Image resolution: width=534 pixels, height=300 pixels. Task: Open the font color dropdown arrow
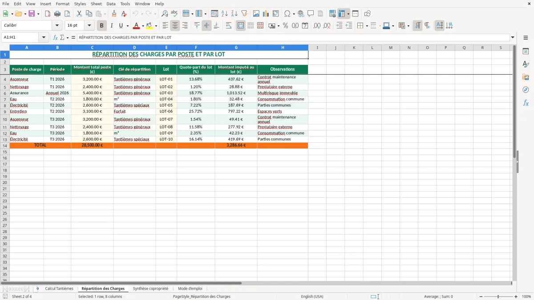143,26
